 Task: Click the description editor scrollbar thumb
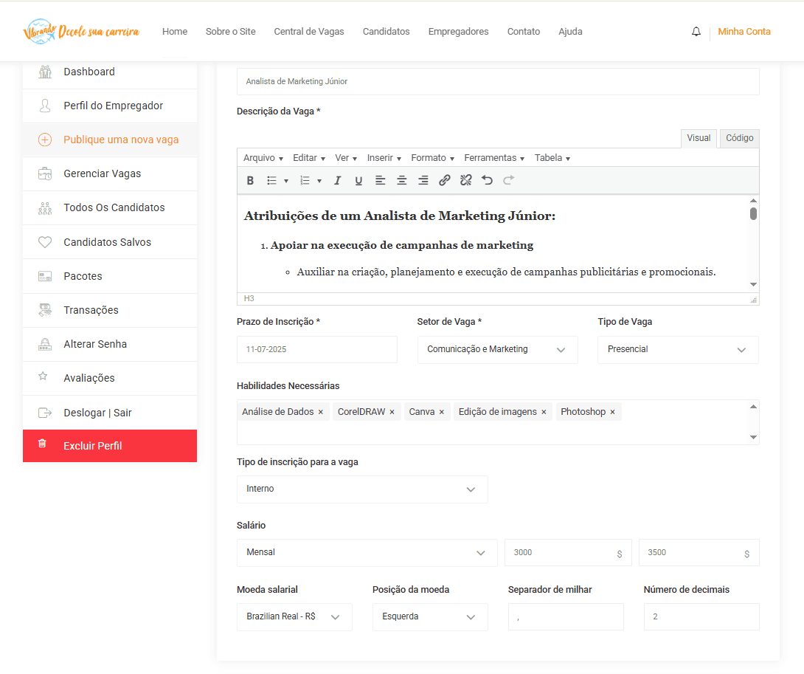point(753,213)
